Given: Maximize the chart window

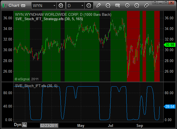Looking at the screenshot, I should click(x=166, y=2).
